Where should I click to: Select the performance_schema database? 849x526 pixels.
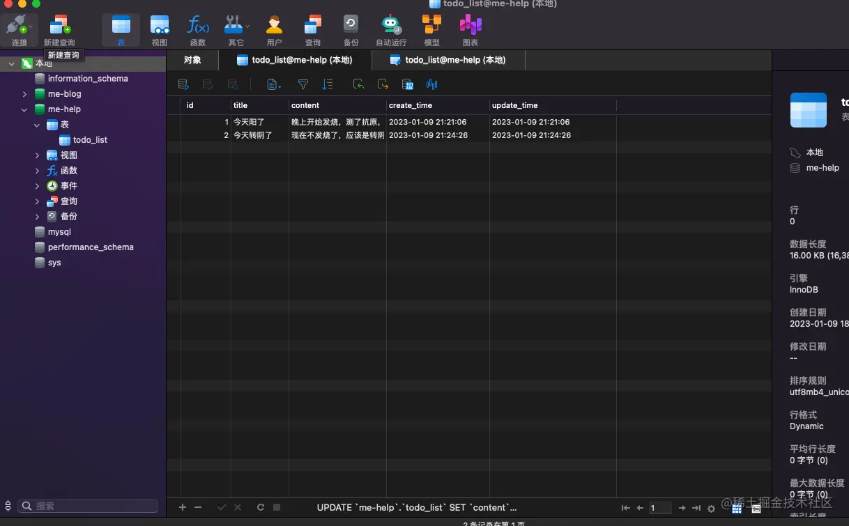click(91, 247)
